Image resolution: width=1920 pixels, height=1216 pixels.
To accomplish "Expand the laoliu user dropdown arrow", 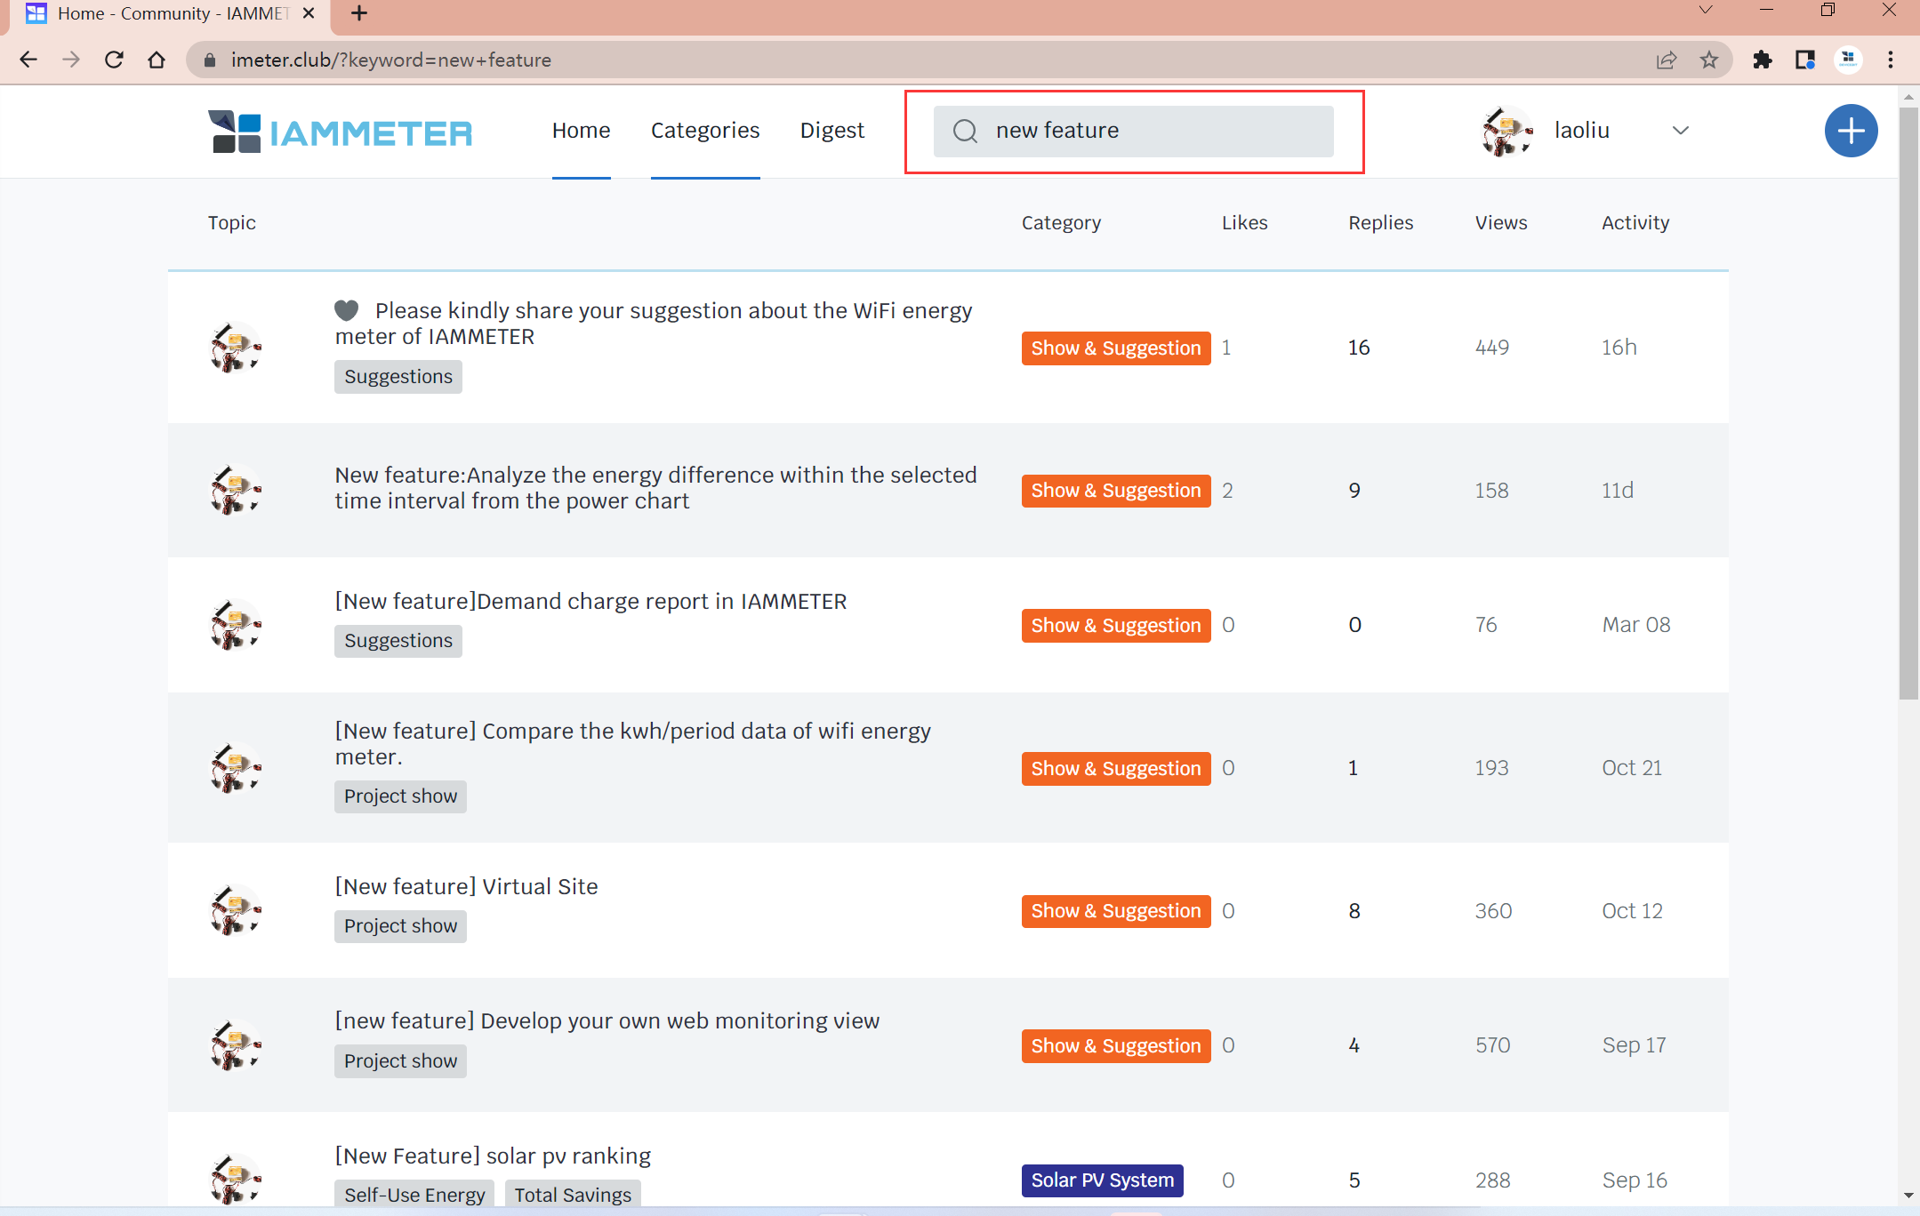I will [x=1680, y=131].
